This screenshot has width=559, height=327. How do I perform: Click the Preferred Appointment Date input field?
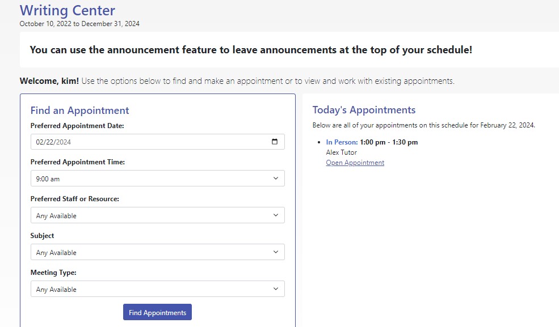[148, 142]
